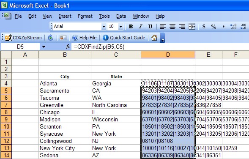This screenshot has height=159, width=249.
Task: Click the Merge and Center icon
Action: pyautogui.click(x=192, y=27)
